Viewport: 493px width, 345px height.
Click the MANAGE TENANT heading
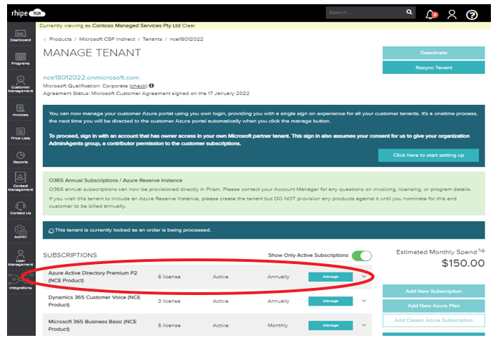click(x=92, y=53)
